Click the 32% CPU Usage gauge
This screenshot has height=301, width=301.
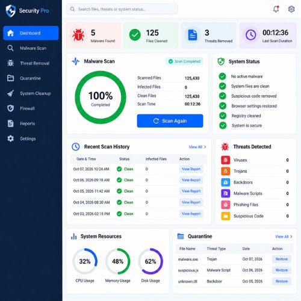click(85, 261)
